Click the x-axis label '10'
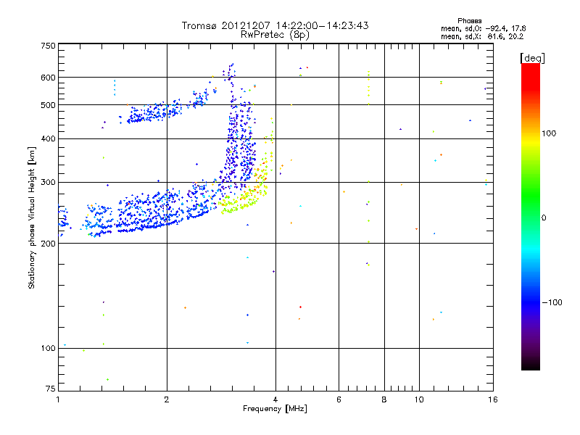Screen dimensions: 580x435 point(419,399)
